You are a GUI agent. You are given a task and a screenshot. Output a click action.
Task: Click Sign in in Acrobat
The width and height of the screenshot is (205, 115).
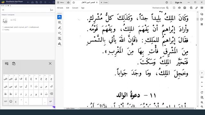tap(178, 3)
